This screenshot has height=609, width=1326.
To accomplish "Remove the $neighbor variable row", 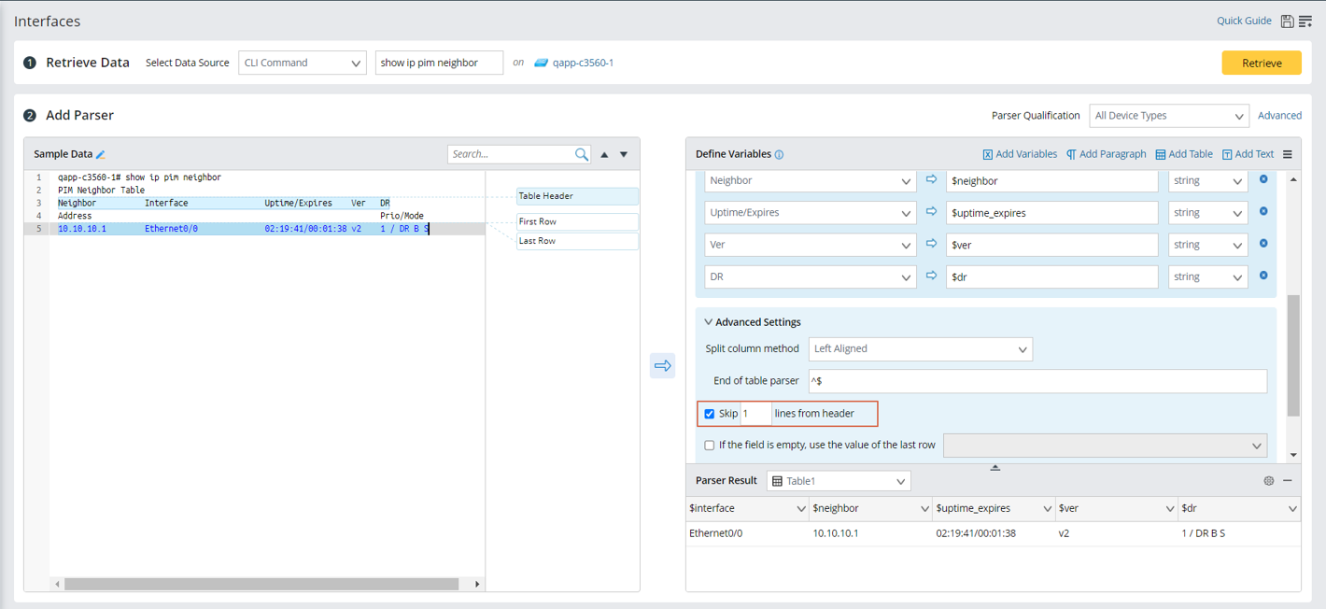I will (x=1263, y=179).
